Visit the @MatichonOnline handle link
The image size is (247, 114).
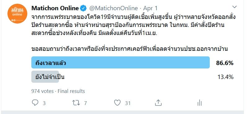[x=114, y=8]
